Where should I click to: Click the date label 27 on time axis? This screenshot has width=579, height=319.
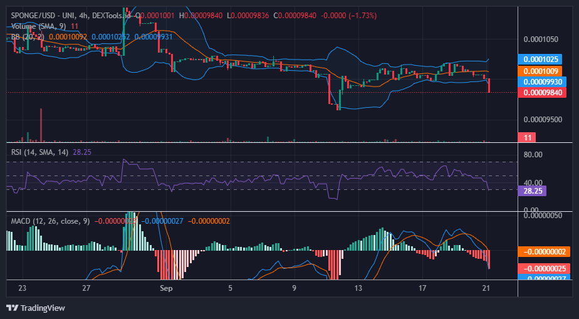pos(86,288)
